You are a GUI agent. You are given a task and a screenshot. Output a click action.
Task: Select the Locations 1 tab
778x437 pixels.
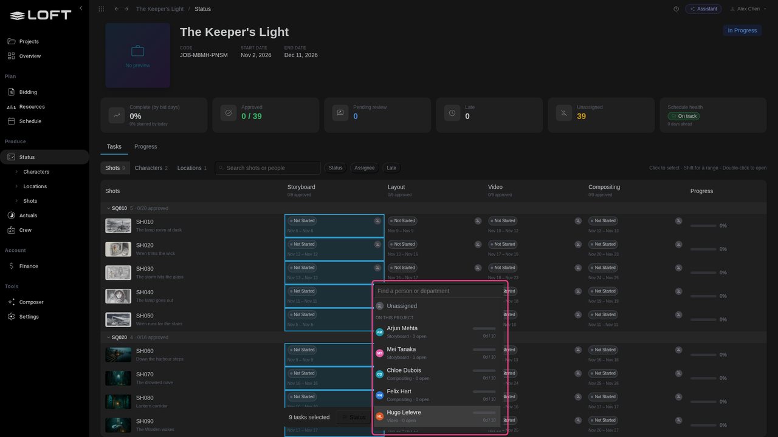click(192, 168)
